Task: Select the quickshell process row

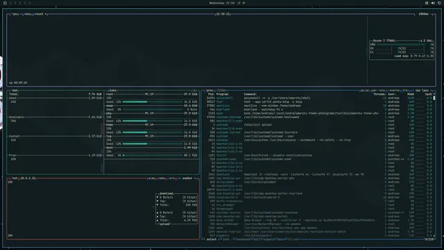Action: click(319, 98)
